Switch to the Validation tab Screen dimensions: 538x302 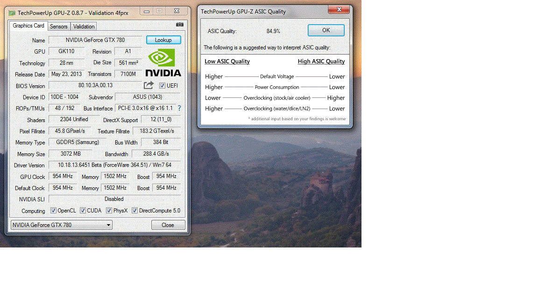click(x=84, y=27)
